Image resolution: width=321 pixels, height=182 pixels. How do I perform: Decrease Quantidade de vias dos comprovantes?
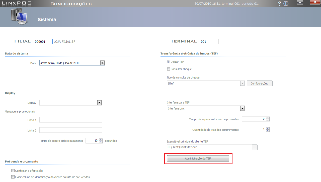(x=268, y=131)
